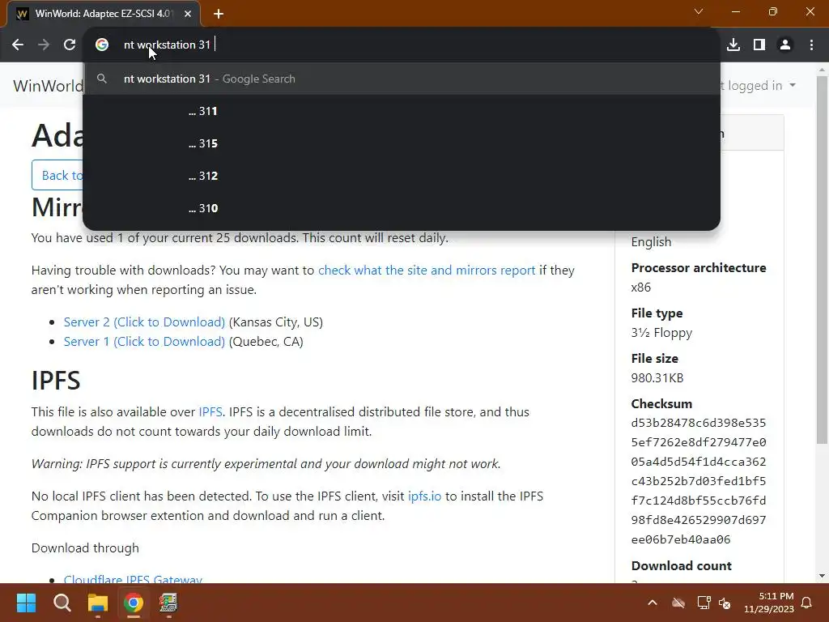The image size is (829, 622).
Task: Select the '... 312' suggestion
Action: (x=402, y=176)
